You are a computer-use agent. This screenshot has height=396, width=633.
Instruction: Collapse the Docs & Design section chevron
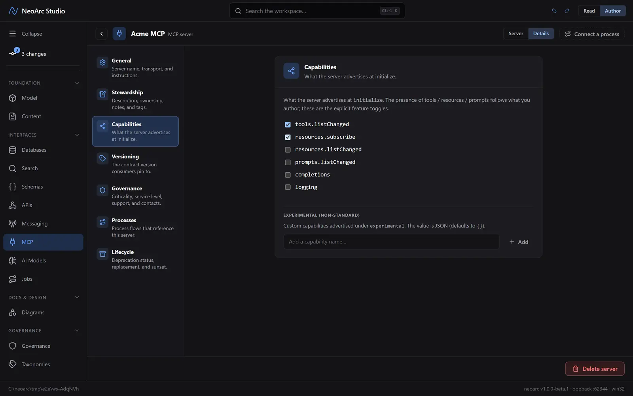77,297
